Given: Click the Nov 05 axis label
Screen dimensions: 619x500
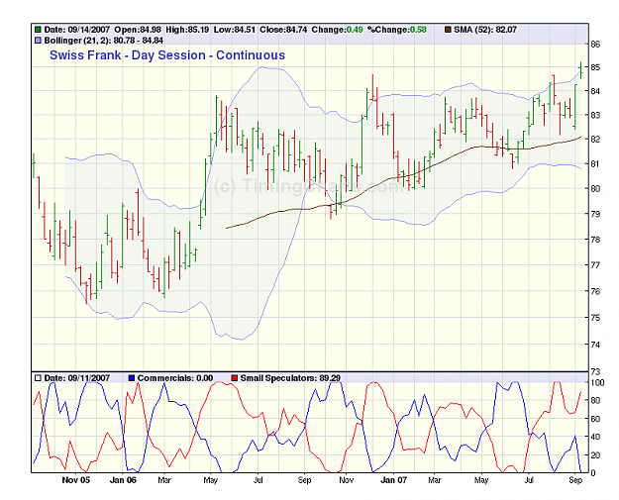Looking at the screenshot, I should 76,480.
